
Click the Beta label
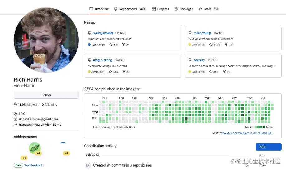tap(18, 165)
